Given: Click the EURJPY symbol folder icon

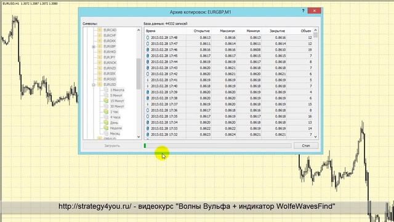Looking at the screenshot, I should [100, 57].
